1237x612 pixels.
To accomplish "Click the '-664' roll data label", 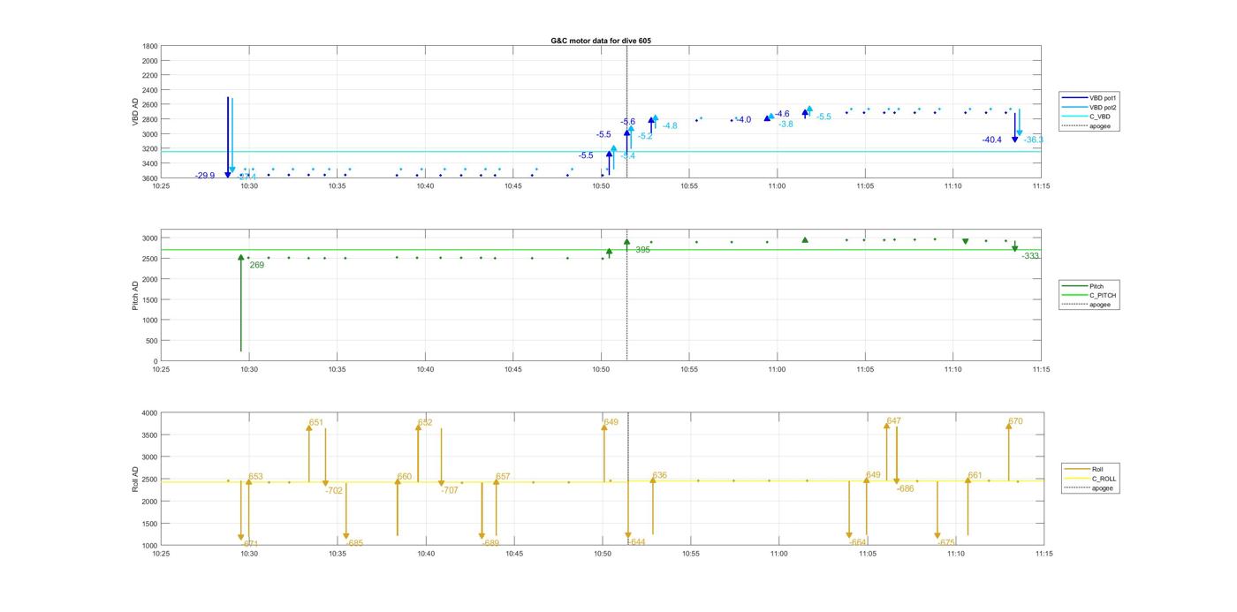I will click(858, 542).
